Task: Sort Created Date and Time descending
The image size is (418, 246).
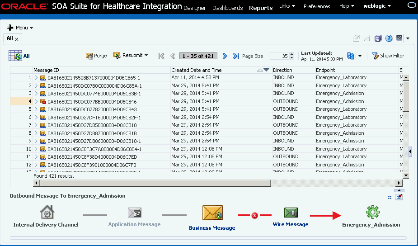Action: tap(266, 70)
